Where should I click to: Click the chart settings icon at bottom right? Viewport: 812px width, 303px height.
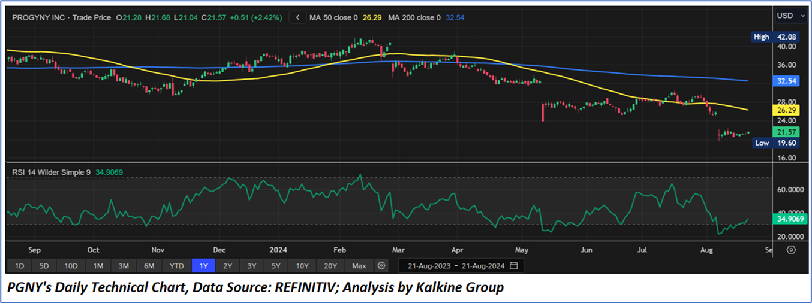click(791, 250)
